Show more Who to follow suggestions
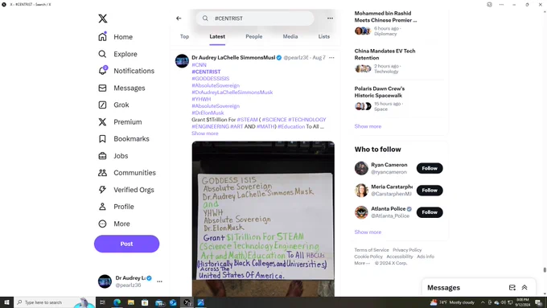The image size is (547, 308). click(x=368, y=232)
